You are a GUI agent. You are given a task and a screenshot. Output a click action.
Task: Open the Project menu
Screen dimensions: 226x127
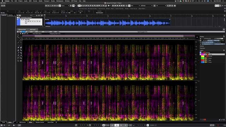pos(20,1)
